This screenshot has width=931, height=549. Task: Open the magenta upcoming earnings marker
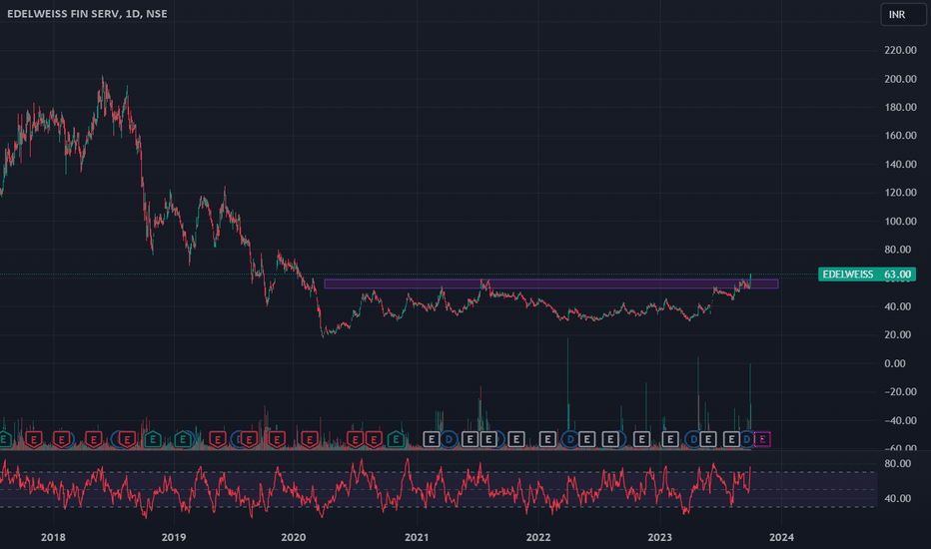pyautogui.click(x=762, y=439)
